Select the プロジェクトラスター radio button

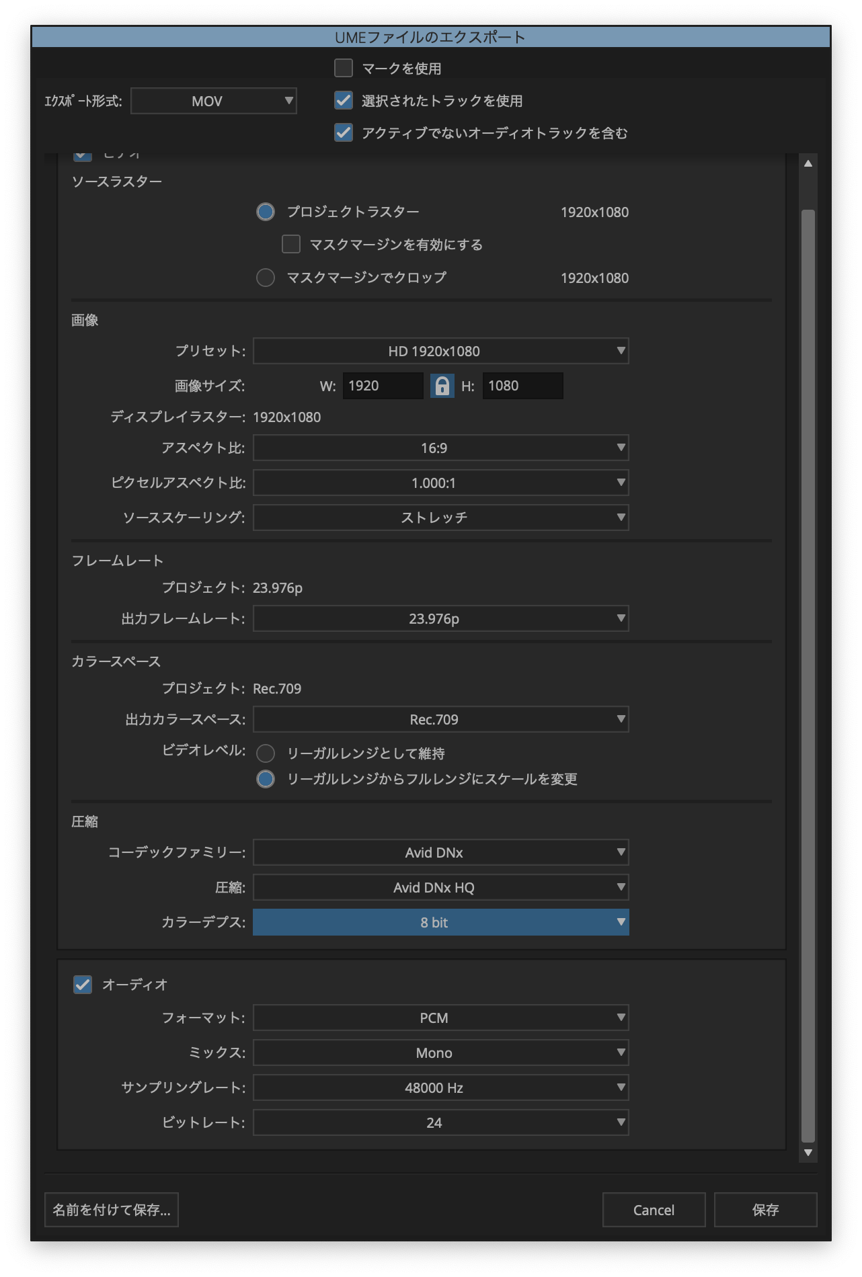[x=266, y=212]
